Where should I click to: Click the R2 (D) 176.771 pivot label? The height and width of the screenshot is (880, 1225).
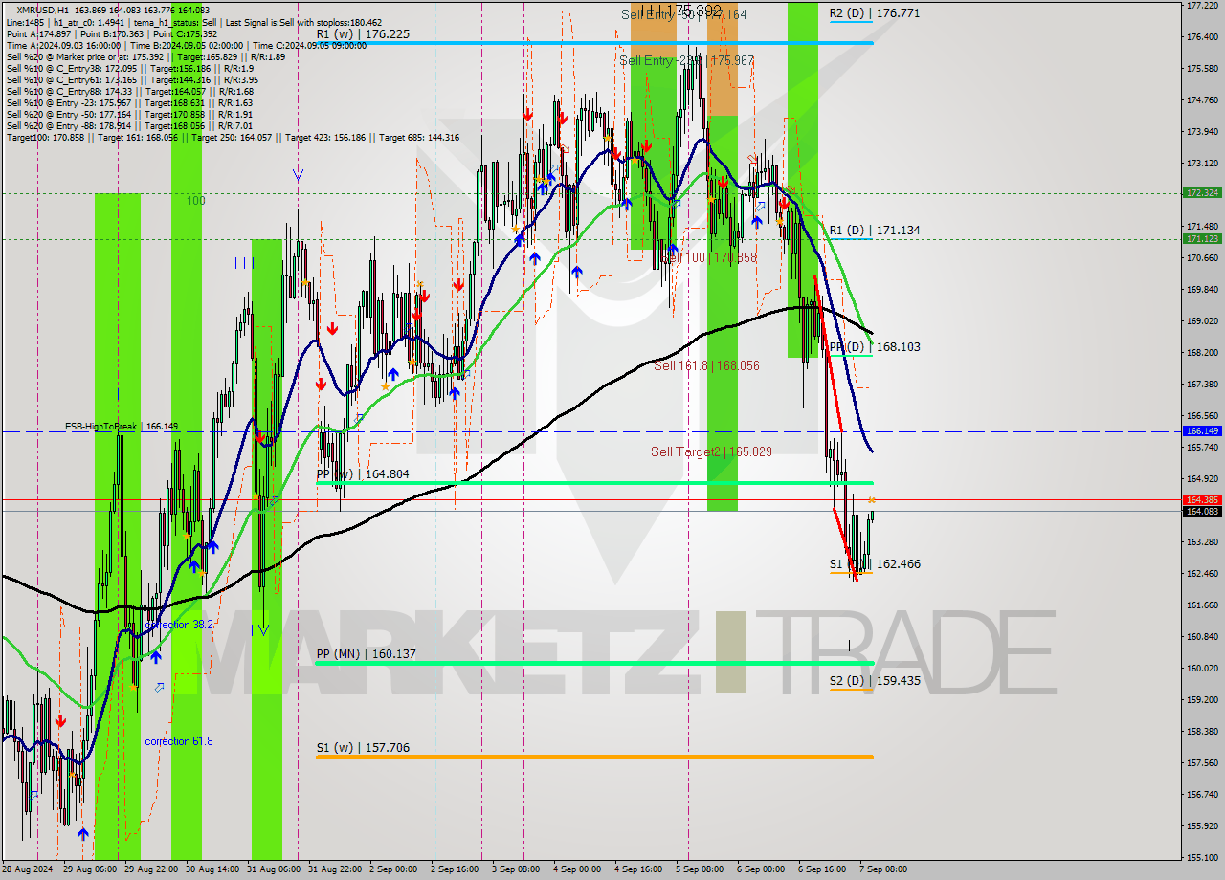tap(875, 13)
